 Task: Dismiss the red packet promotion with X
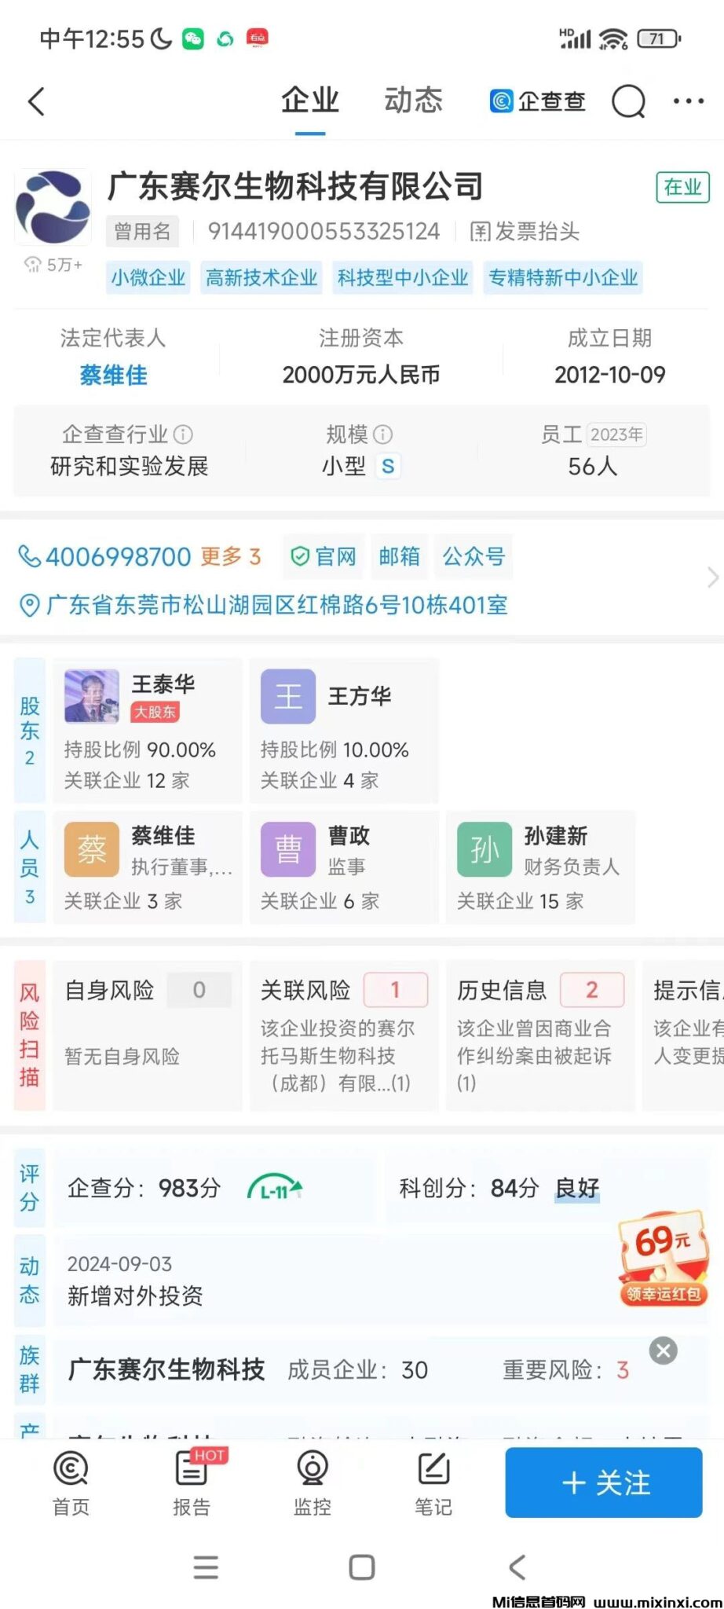pos(663,1351)
